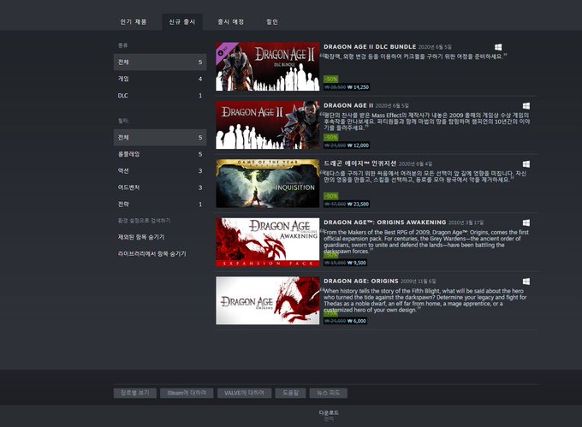Go to the 할인 tab
Viewport: 582px width, 427px height.
[272, 22]
